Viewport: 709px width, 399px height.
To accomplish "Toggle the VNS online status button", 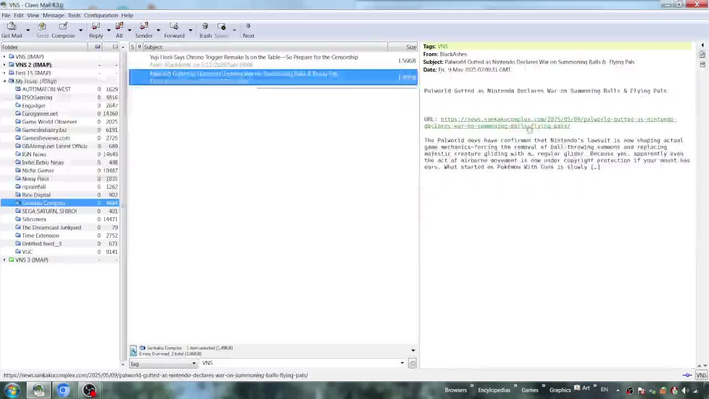I will [701, 375].
